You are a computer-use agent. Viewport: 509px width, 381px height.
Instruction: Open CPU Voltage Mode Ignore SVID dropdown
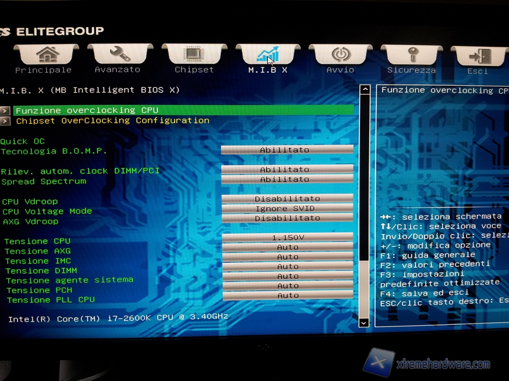click(x=287, y=208)
